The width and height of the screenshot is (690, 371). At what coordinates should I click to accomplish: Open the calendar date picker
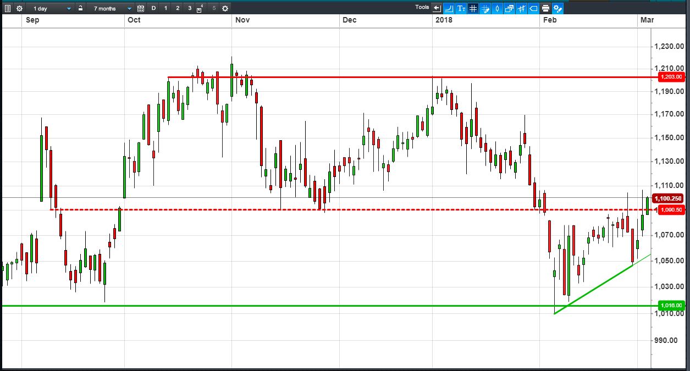click(x=141, y=8)
